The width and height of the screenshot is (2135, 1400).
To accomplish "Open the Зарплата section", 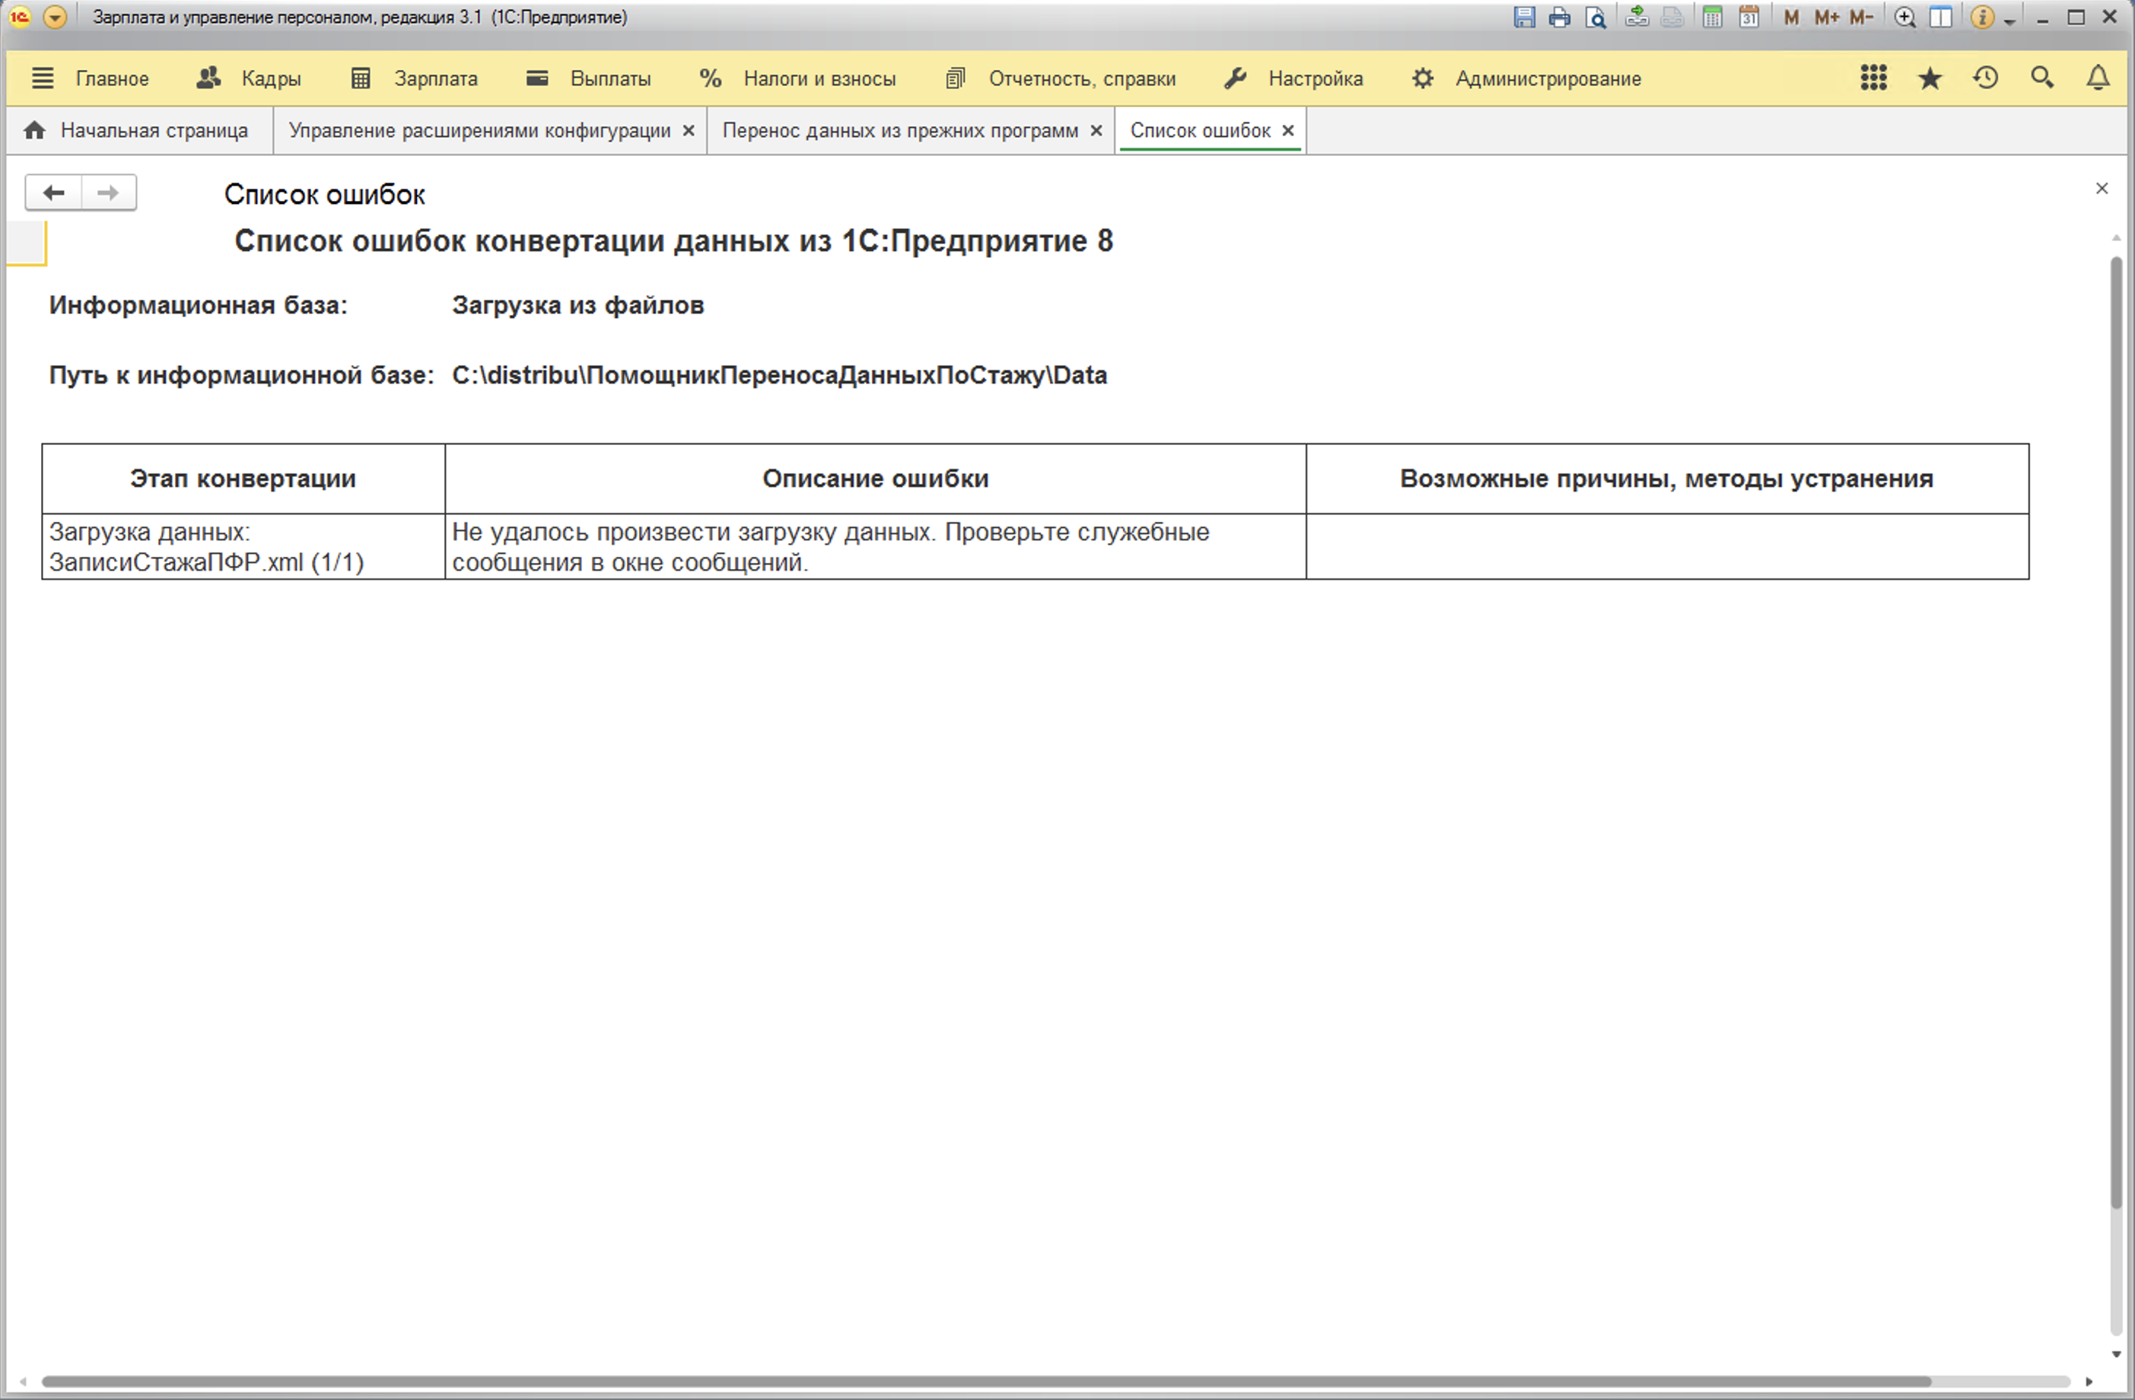I will click(x=414, y=79).
